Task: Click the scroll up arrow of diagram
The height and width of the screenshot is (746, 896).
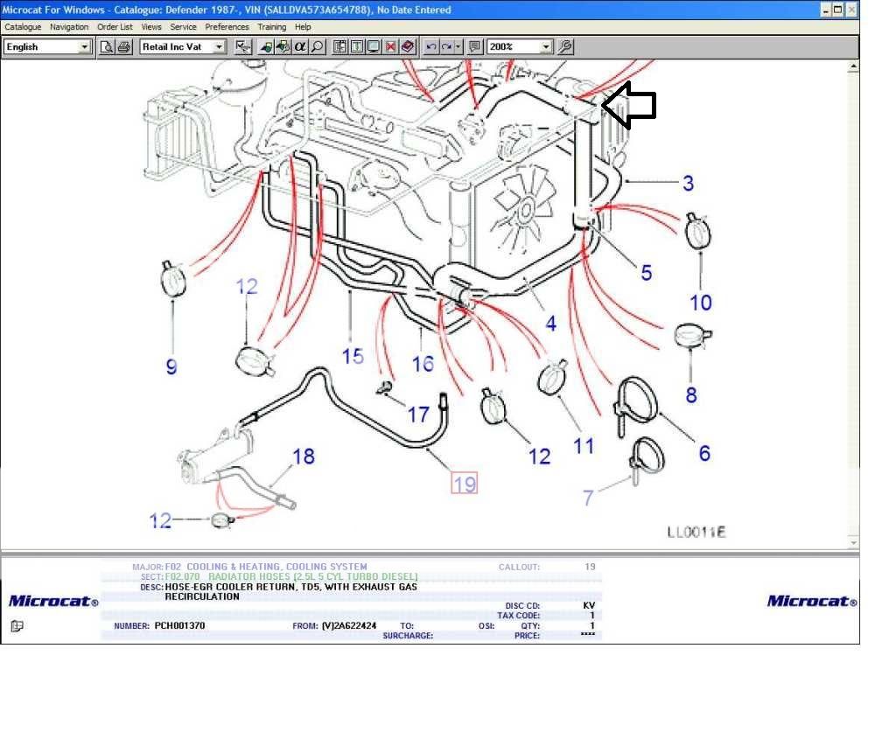Action: click(x=853, y=66)
